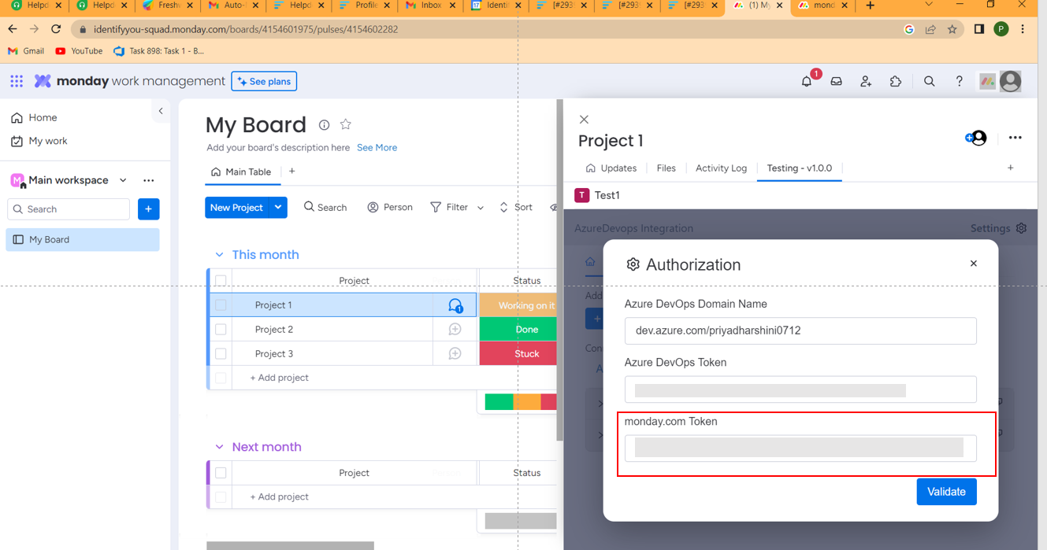This screenshot has width=1047, height=550.
Task: Open Project 1 updates conversation icon
Action: pyautogui.click(x=455, y=305)
